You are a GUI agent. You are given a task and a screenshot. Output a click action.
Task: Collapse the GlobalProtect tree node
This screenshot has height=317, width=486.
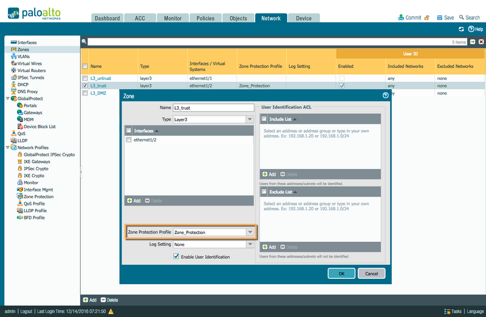tap(8, 98)
